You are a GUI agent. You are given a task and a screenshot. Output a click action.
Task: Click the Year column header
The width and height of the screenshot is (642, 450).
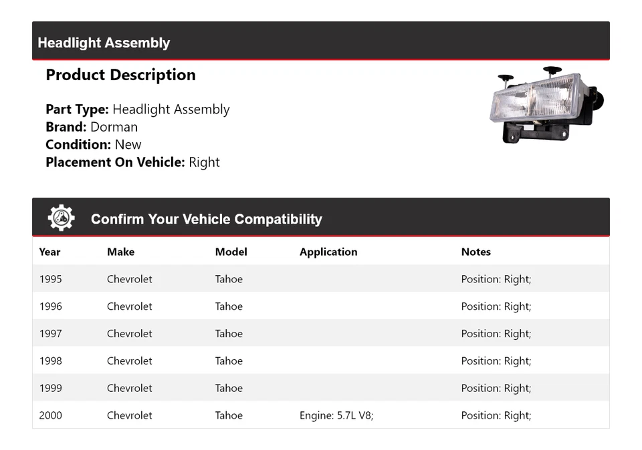(49, 252)
